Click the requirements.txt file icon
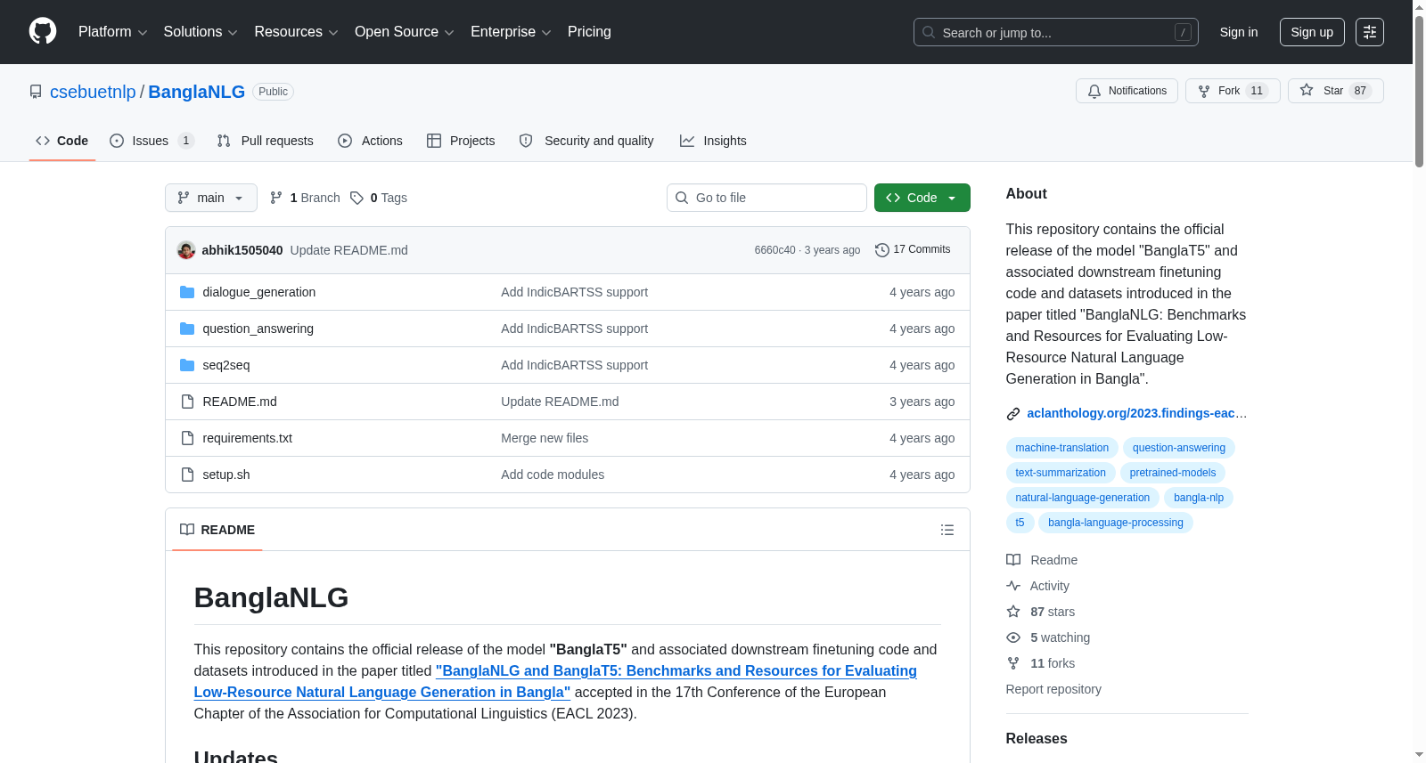The image size is (1426, 763). (x=187, y=438)
